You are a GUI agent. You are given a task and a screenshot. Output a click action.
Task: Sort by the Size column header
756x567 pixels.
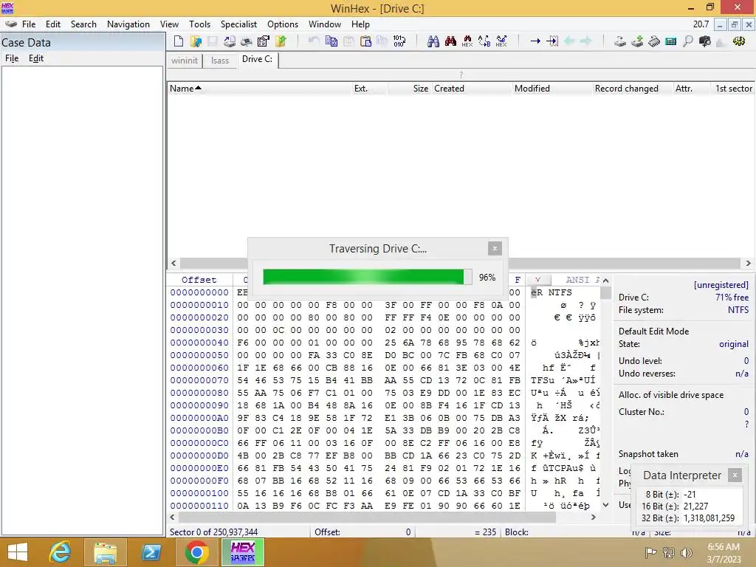[x=409, y=89]
